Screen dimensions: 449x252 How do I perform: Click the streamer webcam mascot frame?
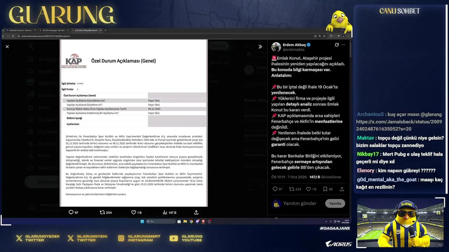(401, 223)
